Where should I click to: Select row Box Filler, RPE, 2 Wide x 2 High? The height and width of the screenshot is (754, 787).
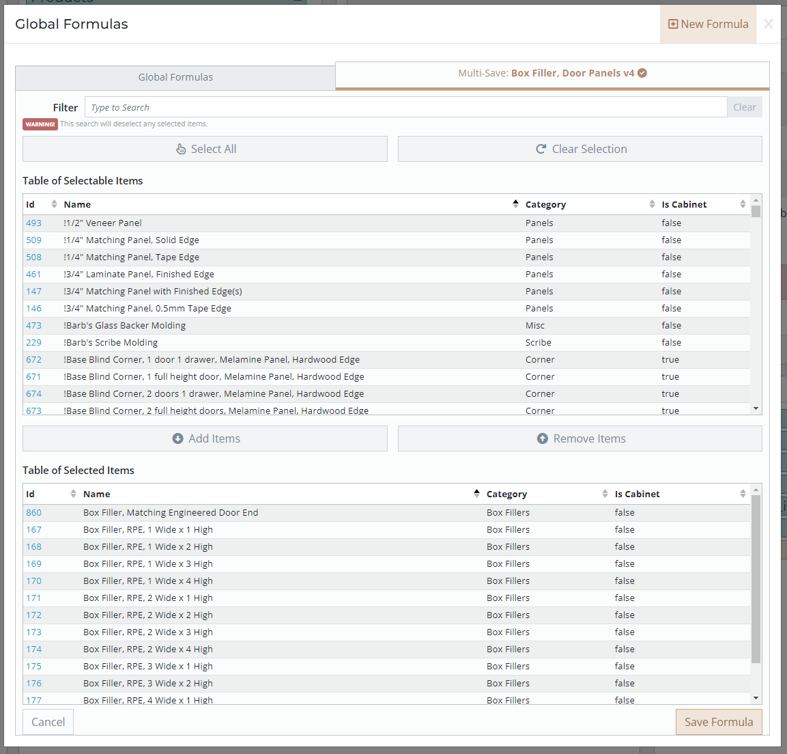point(386,615)
